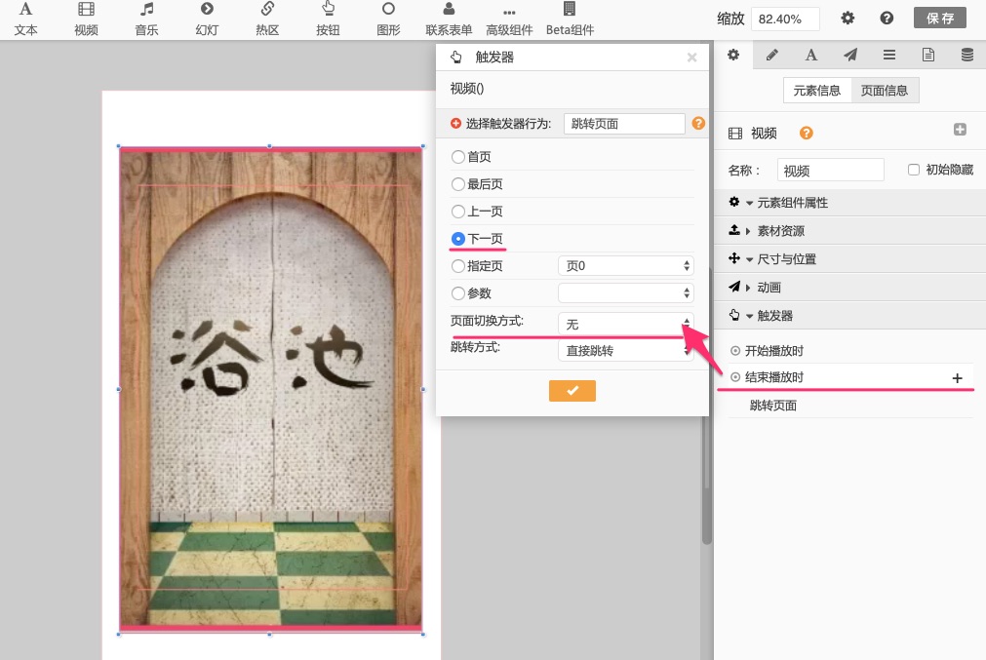Screen dimensions: 986x660
Task: Click the 名称 name input field
Action: coord(831,171)
